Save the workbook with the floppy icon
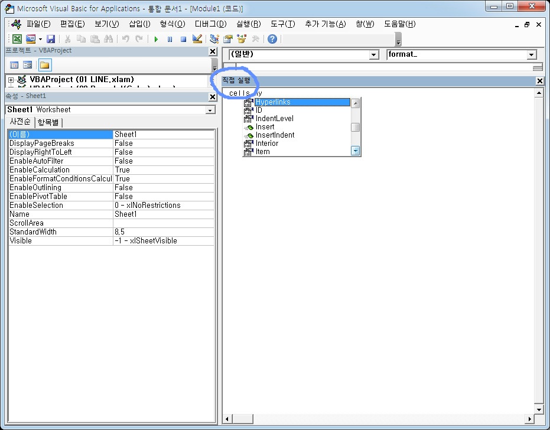The image size is (550, 430). click(51, 39)
